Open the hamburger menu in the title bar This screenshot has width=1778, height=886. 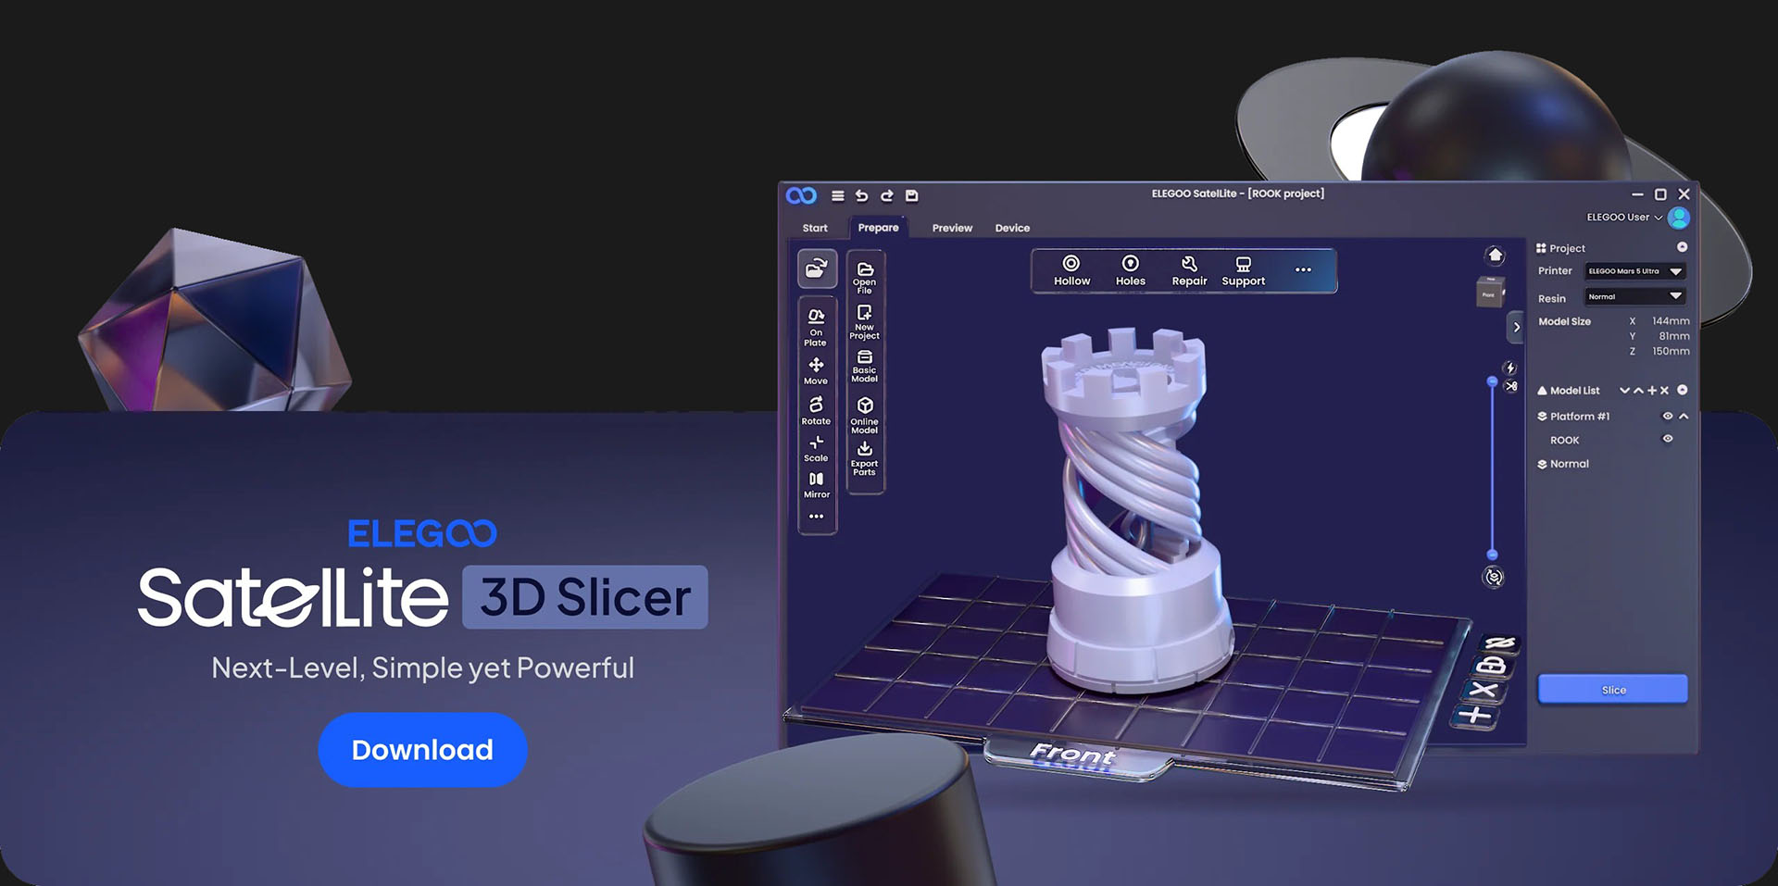837,195
